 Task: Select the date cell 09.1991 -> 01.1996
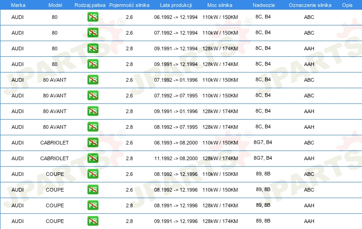click(176, 111)
